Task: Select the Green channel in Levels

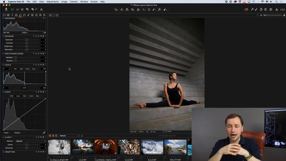Action: click(28, 69)
